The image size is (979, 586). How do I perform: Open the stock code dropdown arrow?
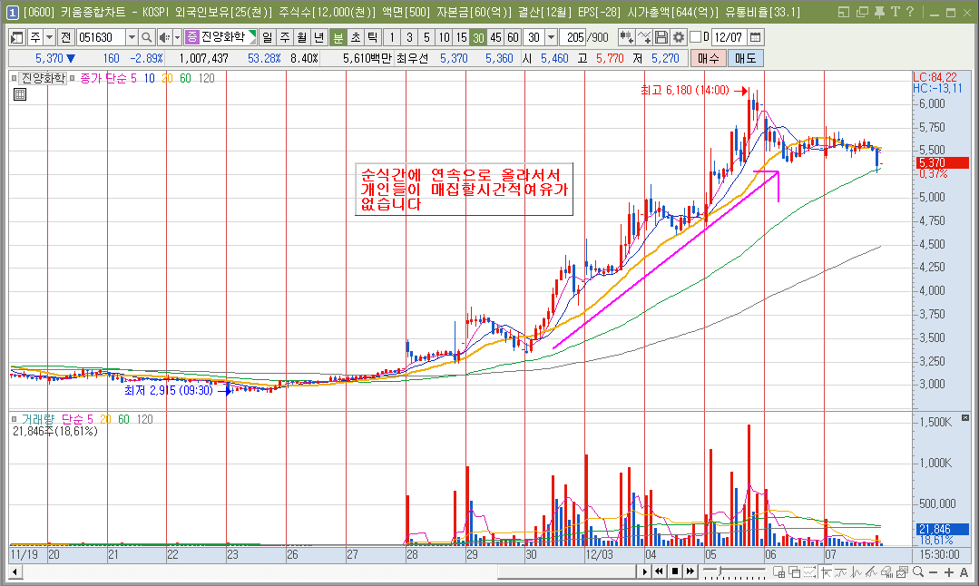[x=132, y=37]
